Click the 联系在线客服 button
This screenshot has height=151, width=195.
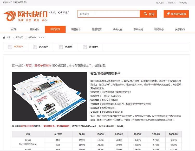176,14
